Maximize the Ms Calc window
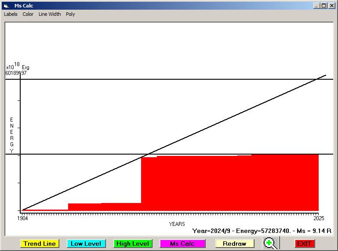Viewport: 338px width, 251px height. [324, 6]
